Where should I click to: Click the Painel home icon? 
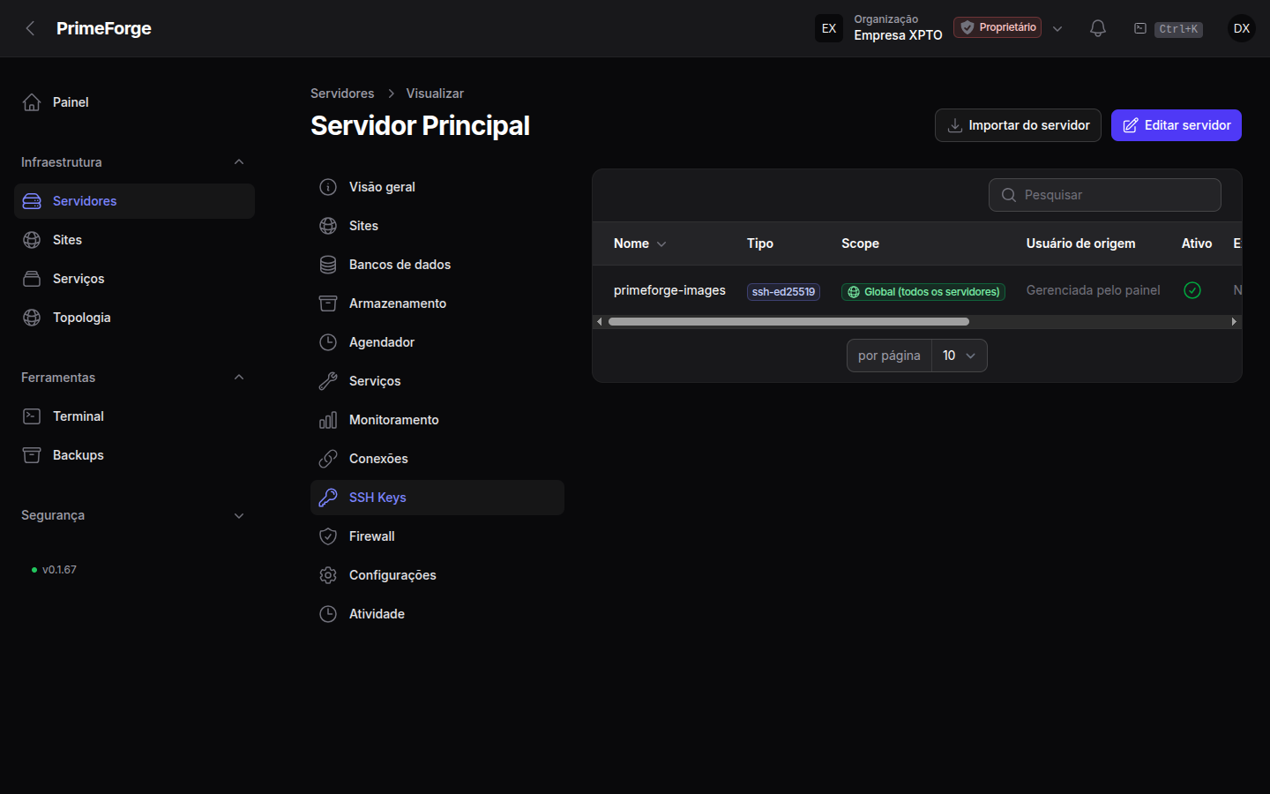(x=32, y=102)
